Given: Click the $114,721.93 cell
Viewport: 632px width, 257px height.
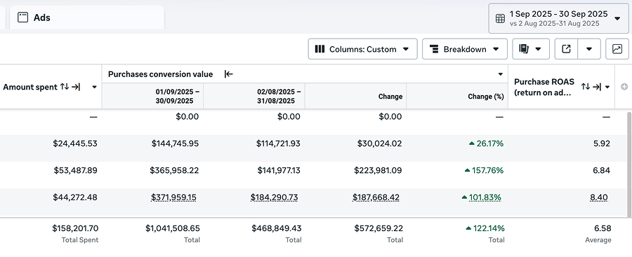Looking at the screenshot, I should pyautogui.click(x=278, y=144).
